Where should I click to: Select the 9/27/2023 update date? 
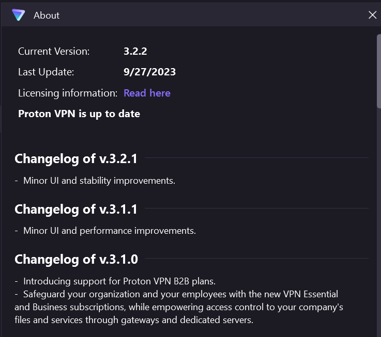(149, 72)
